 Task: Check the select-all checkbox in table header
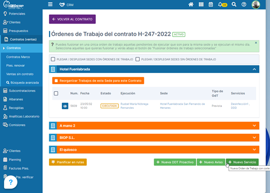[56, 93]
